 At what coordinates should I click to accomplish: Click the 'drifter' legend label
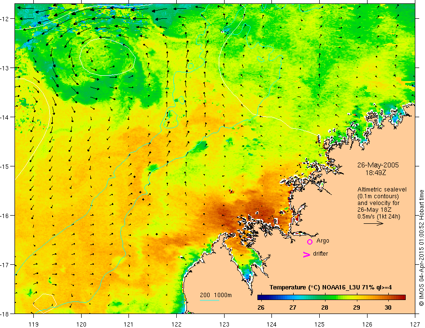pos(320,254)
